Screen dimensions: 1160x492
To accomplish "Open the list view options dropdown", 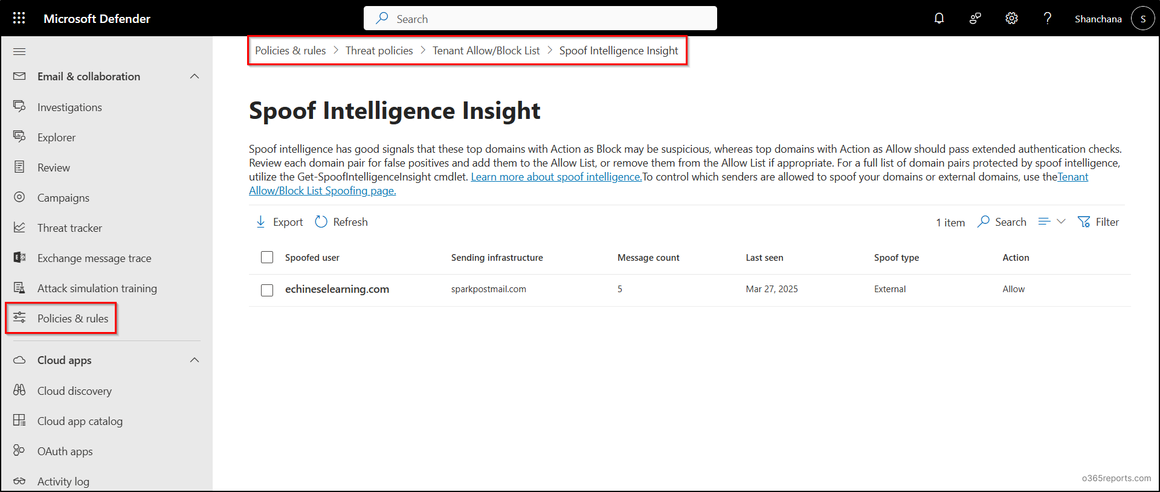I will (1051, 222).
